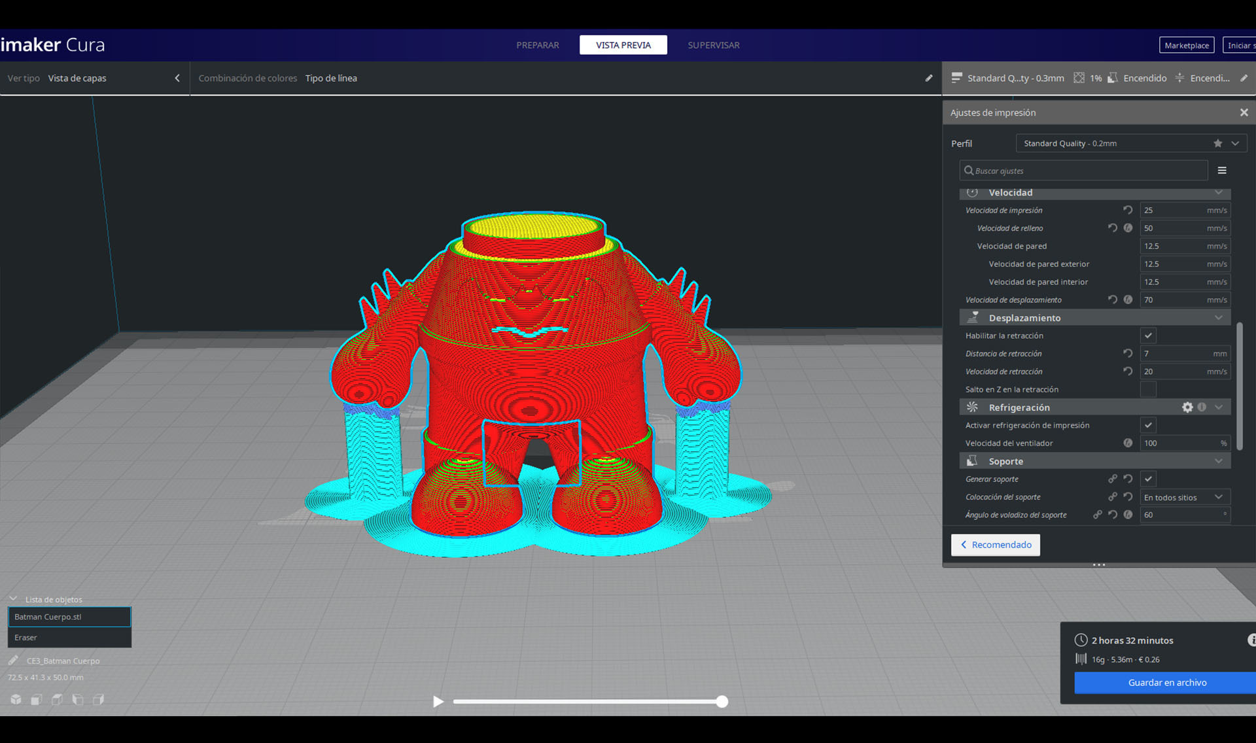Click the Soporte category icon
The image size is (1256, 743).
[x=973, y=460]
